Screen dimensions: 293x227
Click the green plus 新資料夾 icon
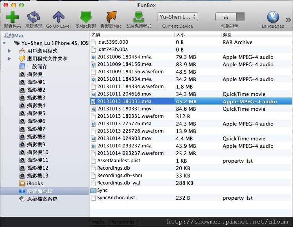point(13,17)
